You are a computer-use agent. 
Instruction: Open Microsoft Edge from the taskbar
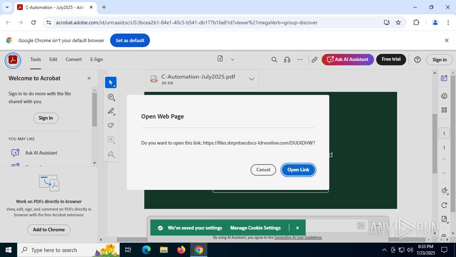coord(146,250)
